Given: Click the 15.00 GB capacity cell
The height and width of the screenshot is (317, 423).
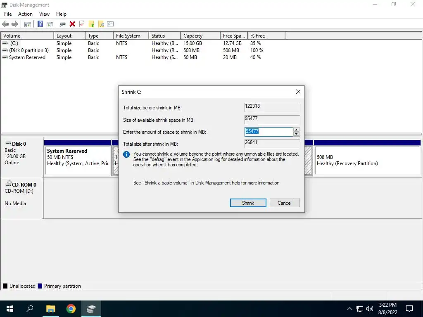Looking at the screenshot, I should tap(192, 43).
